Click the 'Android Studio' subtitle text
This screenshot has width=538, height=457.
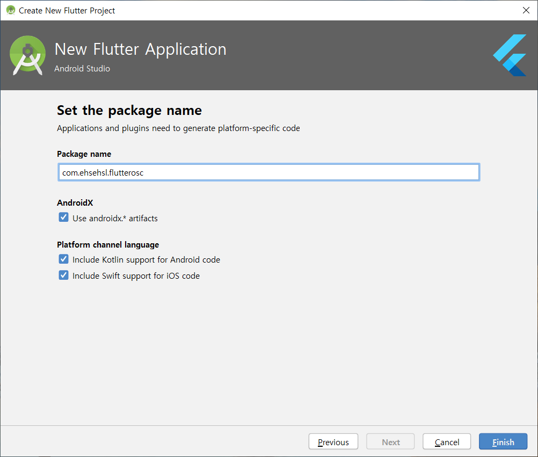point(82,69)
